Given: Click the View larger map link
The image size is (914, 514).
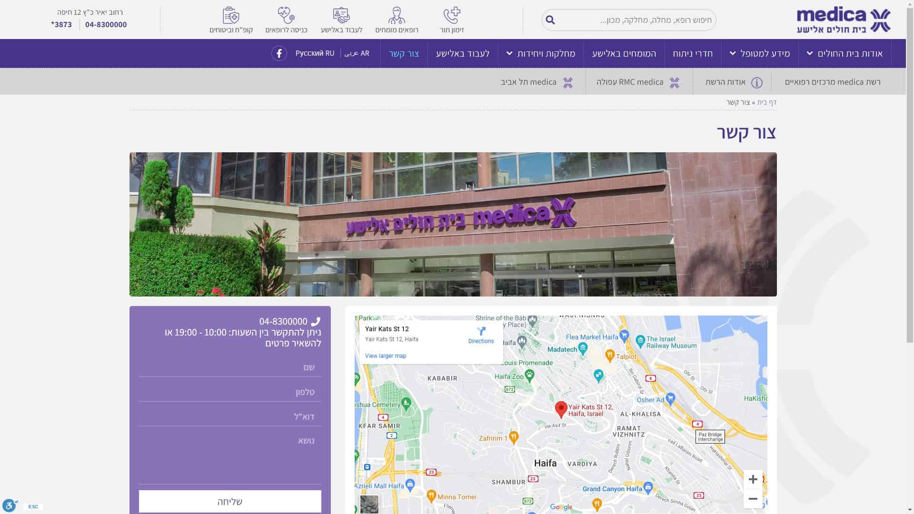Looking at the screenshot, I should [385, 356].
